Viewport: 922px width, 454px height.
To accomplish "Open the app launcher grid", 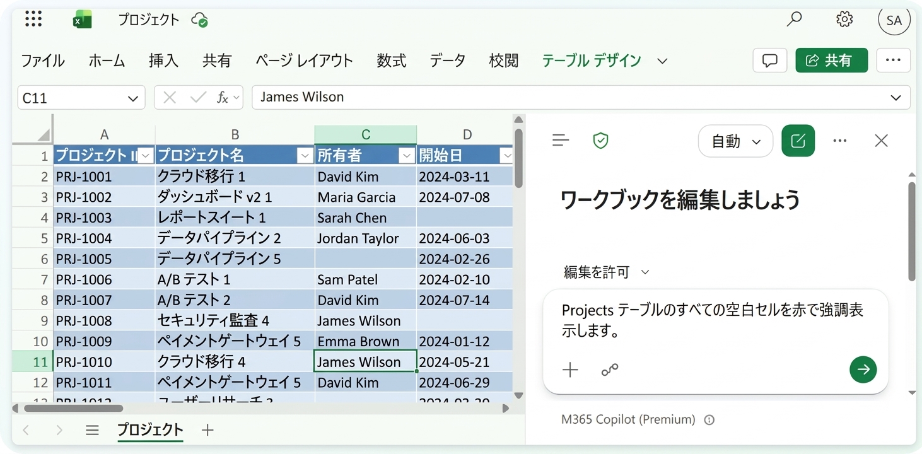I will (33, 20).
